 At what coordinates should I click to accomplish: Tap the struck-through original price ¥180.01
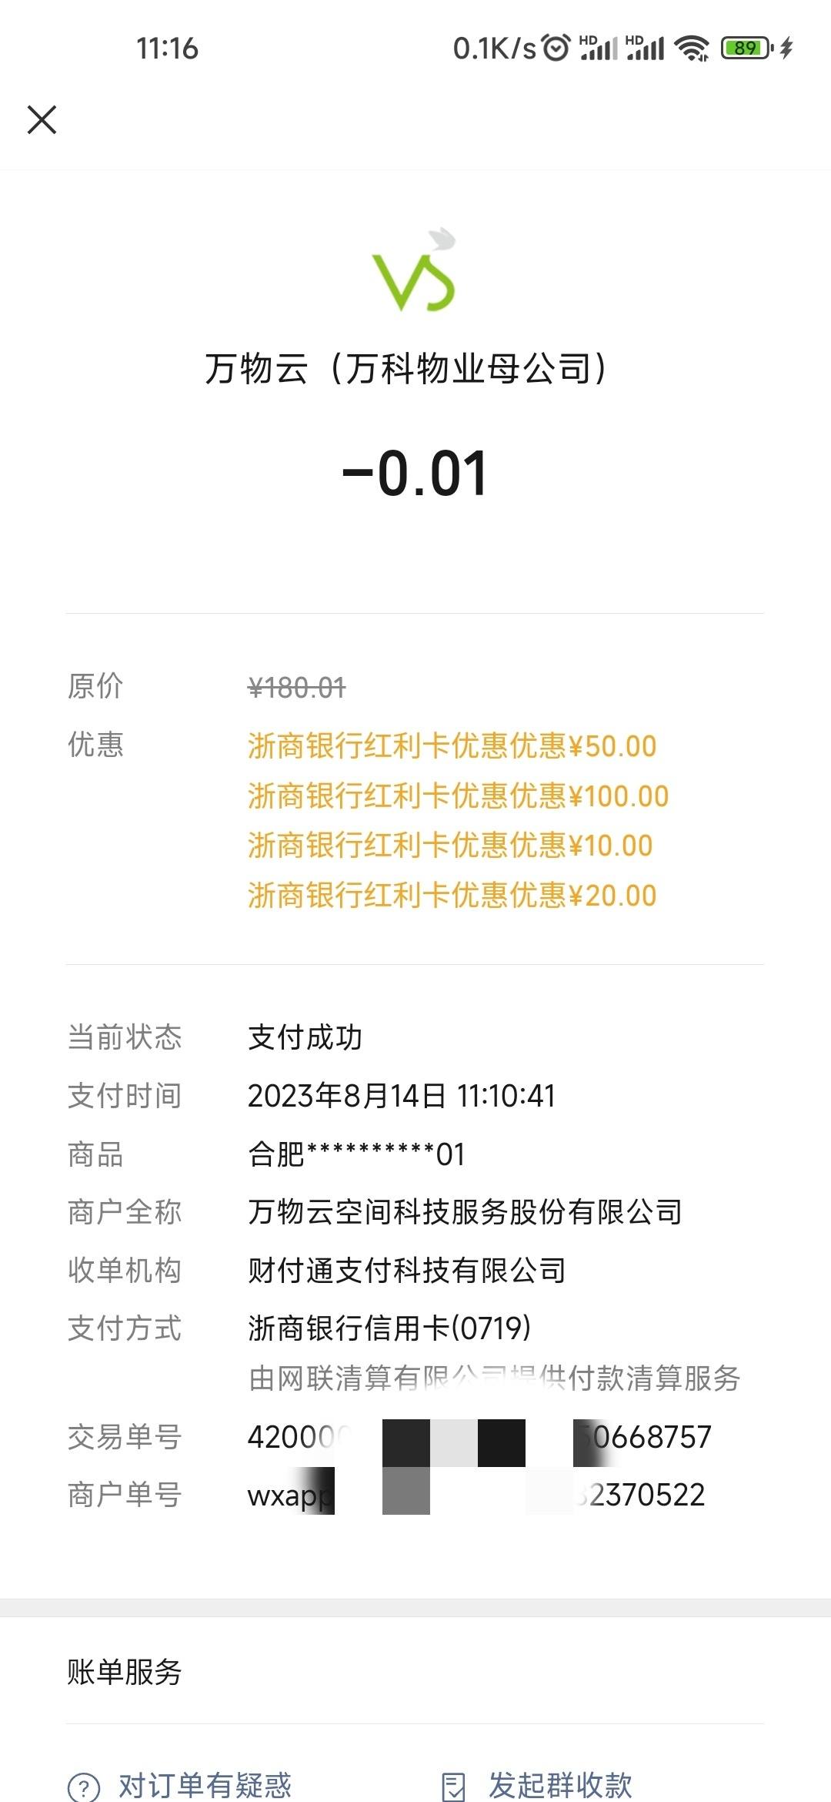point(297,687)
